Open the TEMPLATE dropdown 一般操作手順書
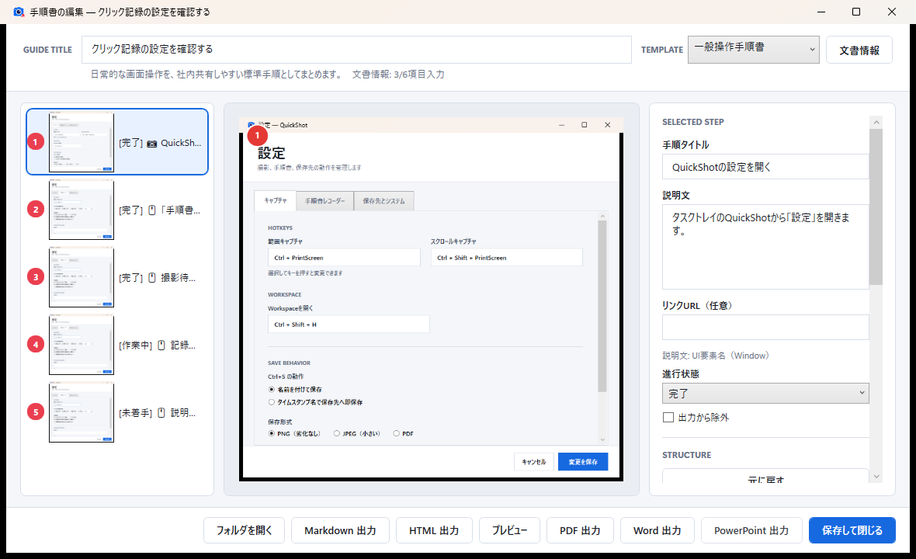The width and height of the screenshot is (916, 559). click(x=754, y=50)
